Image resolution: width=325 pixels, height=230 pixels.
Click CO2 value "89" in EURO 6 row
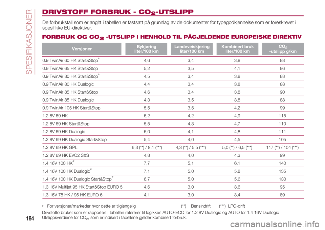[x=282, y=195]
